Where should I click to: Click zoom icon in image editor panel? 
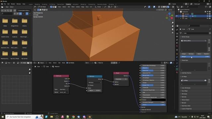pos(29,69)
